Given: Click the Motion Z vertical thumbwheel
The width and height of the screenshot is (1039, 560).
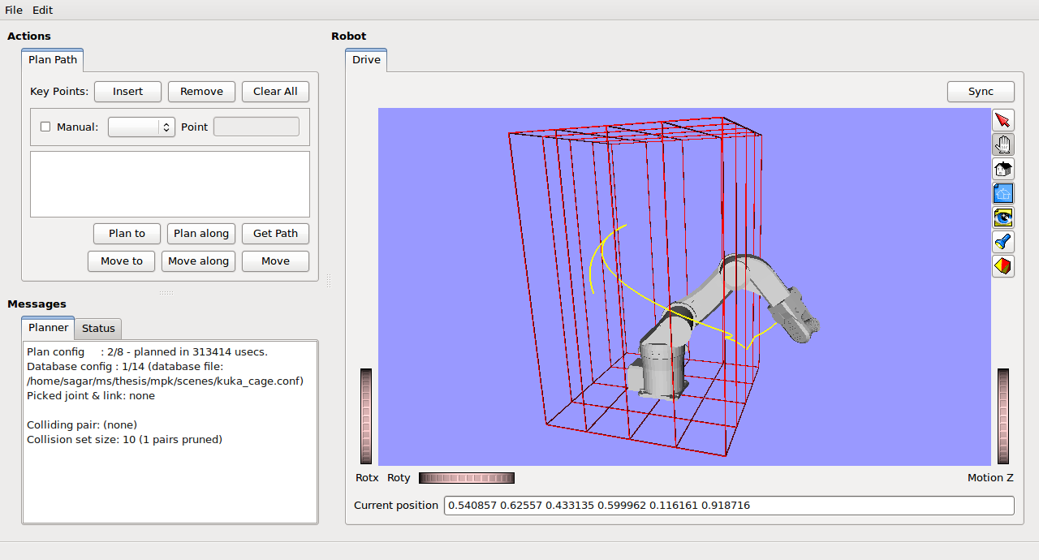Looking at the screenshot, I should 1003,416.
